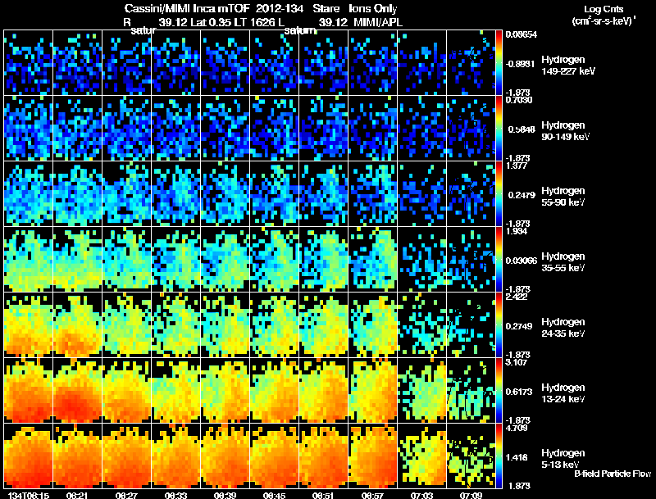Select the 149-227 keV panel at 06:27

pyautogui.click(x=127, y=63)
